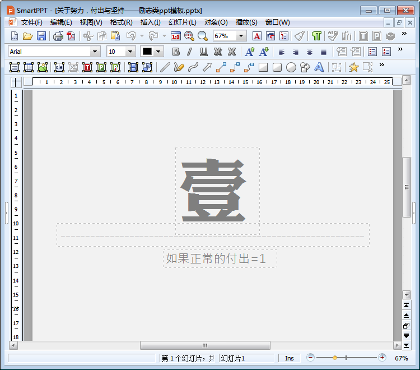Center the text
The image size is (420, 370).
(x=309, y=52)
